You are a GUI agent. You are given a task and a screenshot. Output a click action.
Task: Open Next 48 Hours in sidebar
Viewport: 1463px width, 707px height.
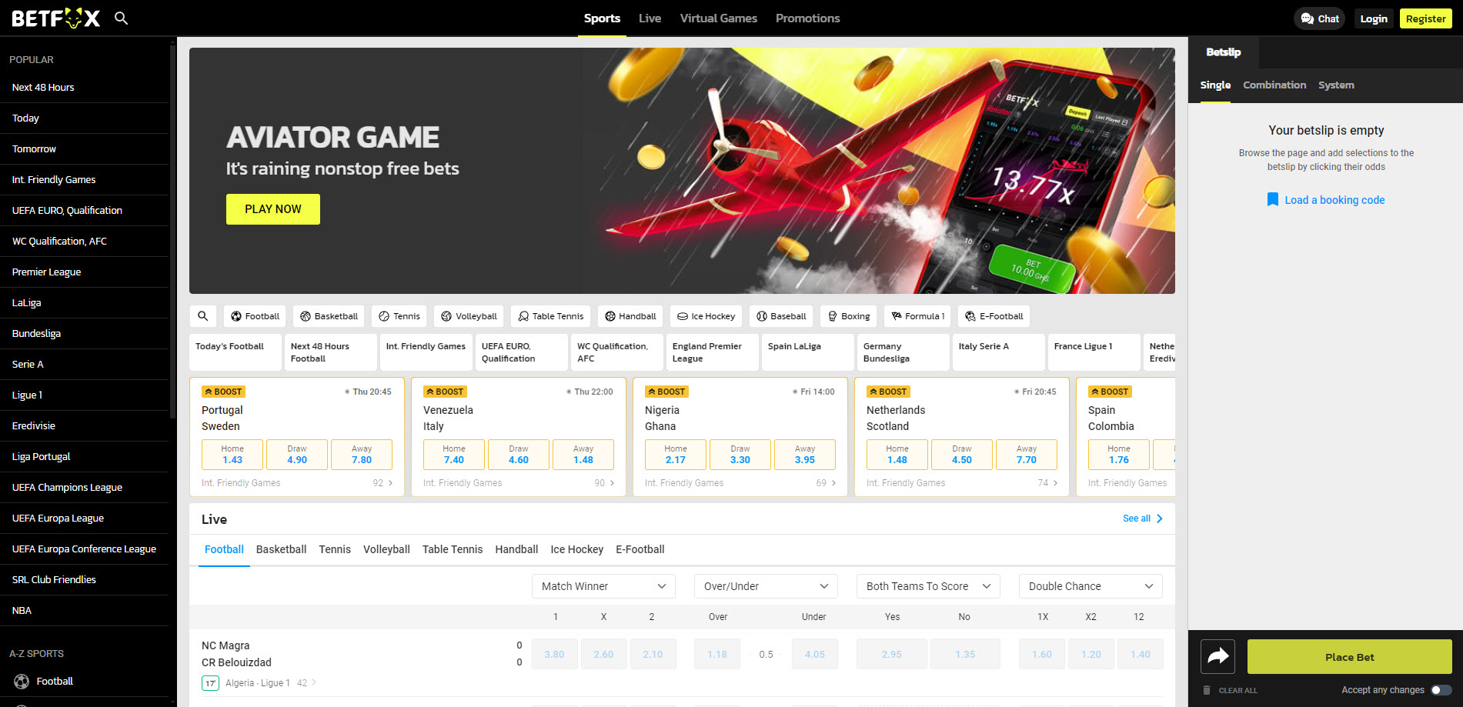pos(84,88)
